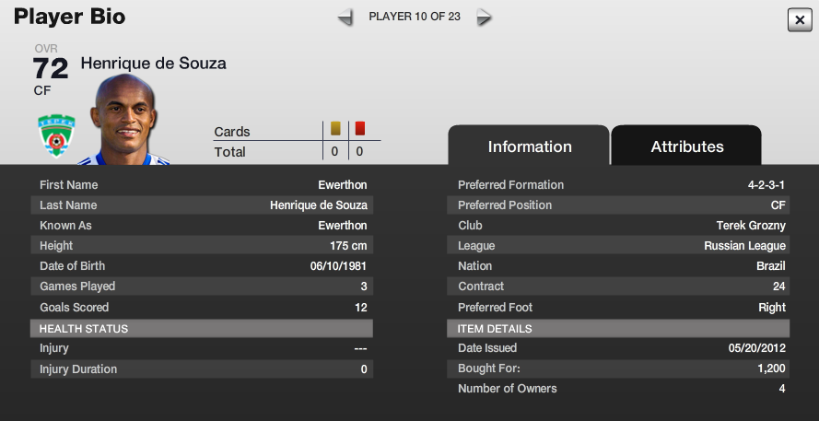Image resolution: width=819 pixels, height=421 pixels.
Task: Click the Terek Grozny club value
Action: 751,226
